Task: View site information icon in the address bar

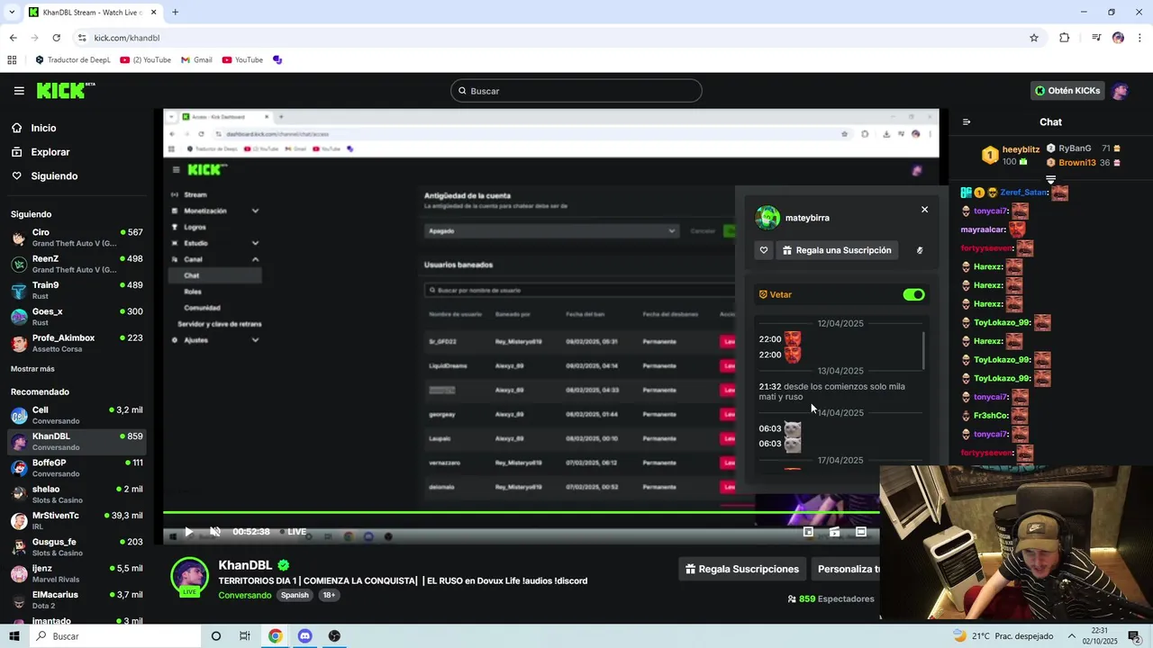Action: coord(82,38)
